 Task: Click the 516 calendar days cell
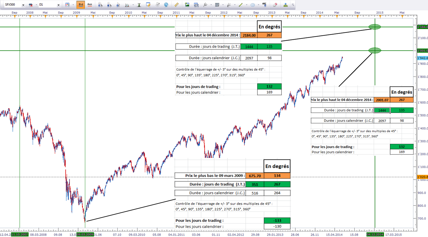pyautogui.click(x=255, y=193)
